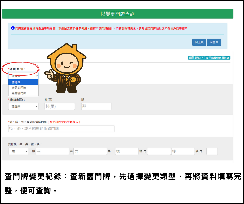Viewport: 244px width, 204px height.
Task: Click the 村(里) text field
Action: tap(60, 106)
